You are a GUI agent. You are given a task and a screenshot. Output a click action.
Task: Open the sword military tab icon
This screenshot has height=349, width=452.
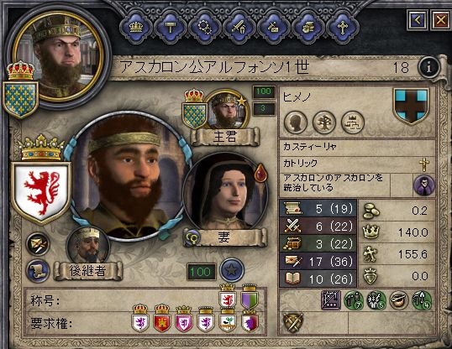click(x=239, y=28)
